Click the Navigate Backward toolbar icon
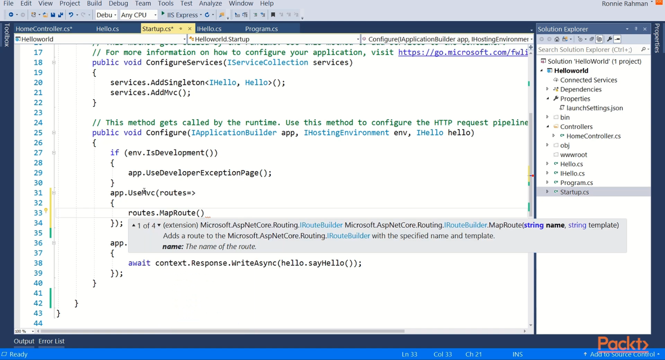Image resolution: width=665 pixels, height=360 pixels. point(11,14)
